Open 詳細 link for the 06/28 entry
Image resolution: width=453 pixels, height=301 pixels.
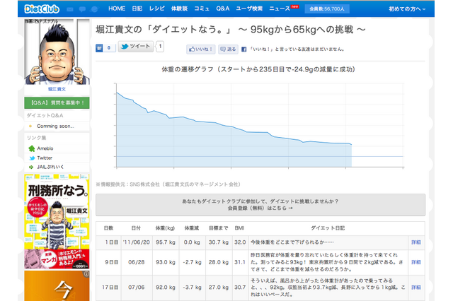(415, 262)
